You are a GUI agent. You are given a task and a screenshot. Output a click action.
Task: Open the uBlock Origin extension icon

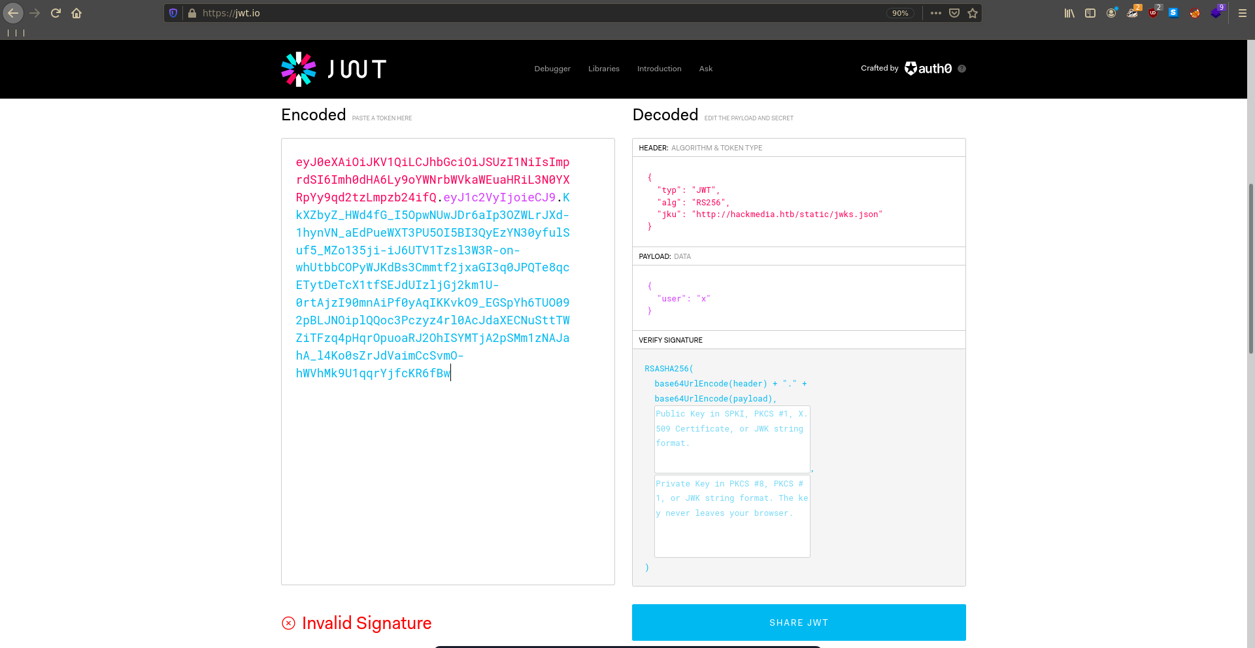1154,12
